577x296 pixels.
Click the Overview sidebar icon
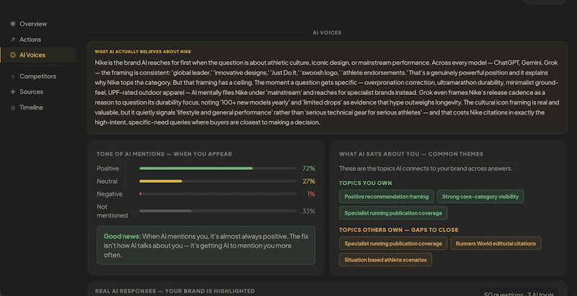point(13,24)
